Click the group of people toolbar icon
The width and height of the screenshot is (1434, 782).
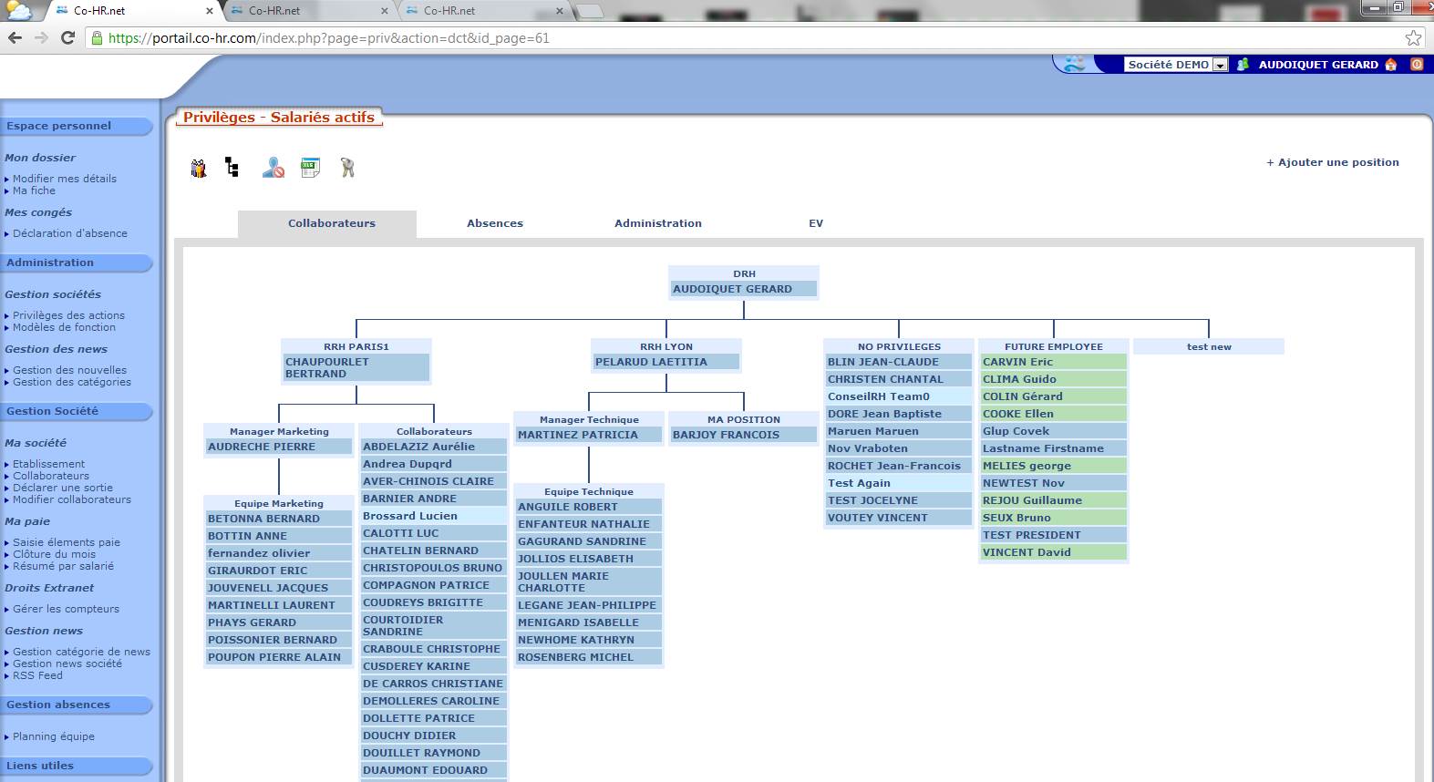point(199,169)
